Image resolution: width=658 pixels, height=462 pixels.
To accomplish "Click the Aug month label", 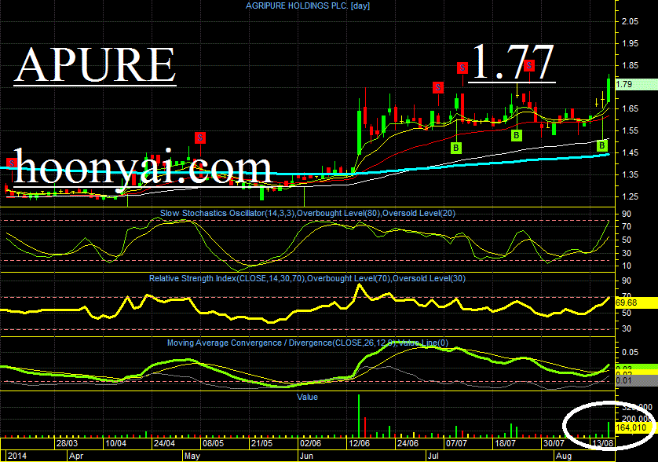I will [564, 456].
